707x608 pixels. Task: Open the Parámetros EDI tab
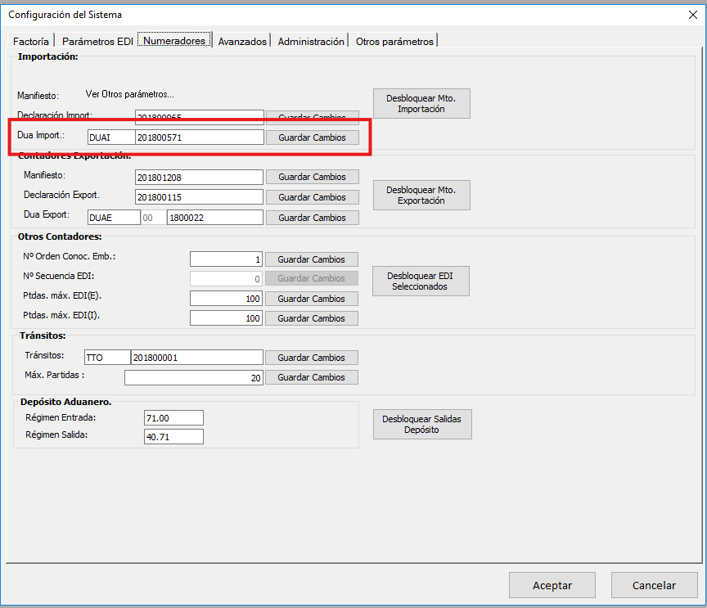pos(96,41)
